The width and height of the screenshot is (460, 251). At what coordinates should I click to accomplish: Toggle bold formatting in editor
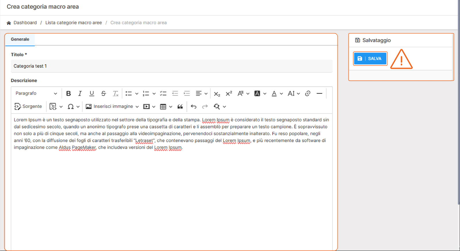pyautogui.click(x=68, y=93)
